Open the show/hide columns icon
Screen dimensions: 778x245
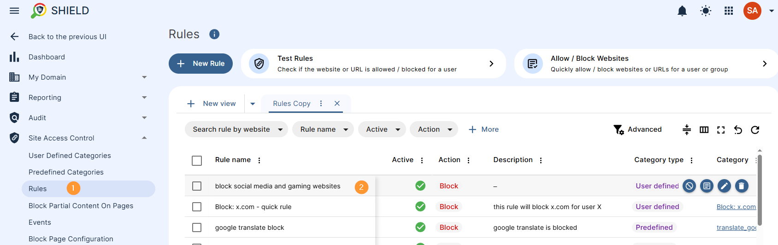(704, 130)
